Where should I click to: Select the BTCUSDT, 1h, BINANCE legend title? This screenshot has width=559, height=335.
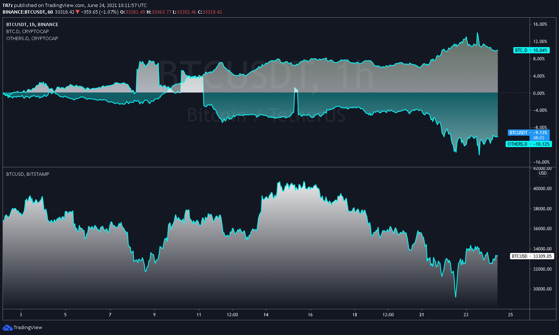tap(32, 25)
